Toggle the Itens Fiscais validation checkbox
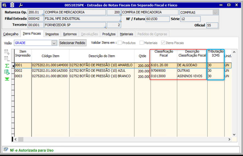The height and width of the screenshot is (156, 243). (x=163, y=43)
